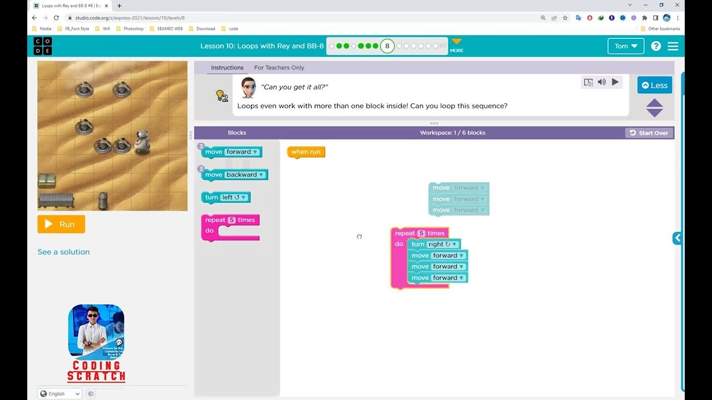Open the English language selector
The image size is (712, 400).
(x=60, y=393)
